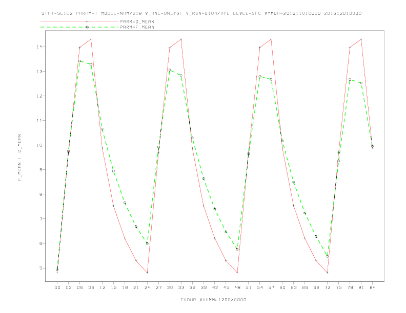The image size is (406, 313).
Task: Click x-axis tick label 57
Action: (271, 287)
